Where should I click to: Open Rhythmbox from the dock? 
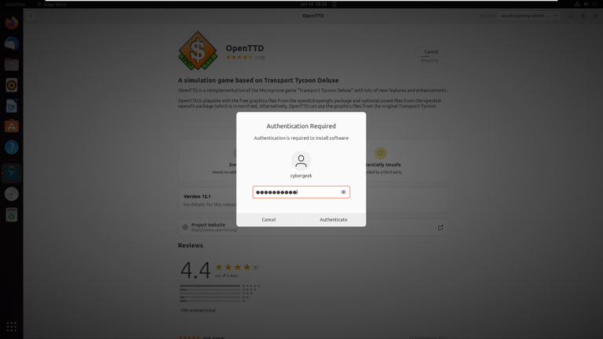point(12,85)
